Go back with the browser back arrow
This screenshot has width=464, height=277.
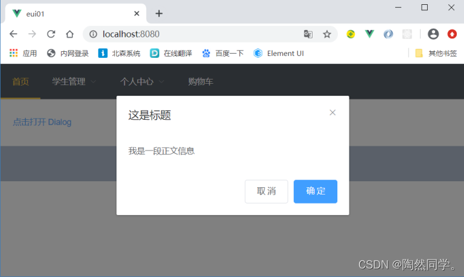click(13, 34)
